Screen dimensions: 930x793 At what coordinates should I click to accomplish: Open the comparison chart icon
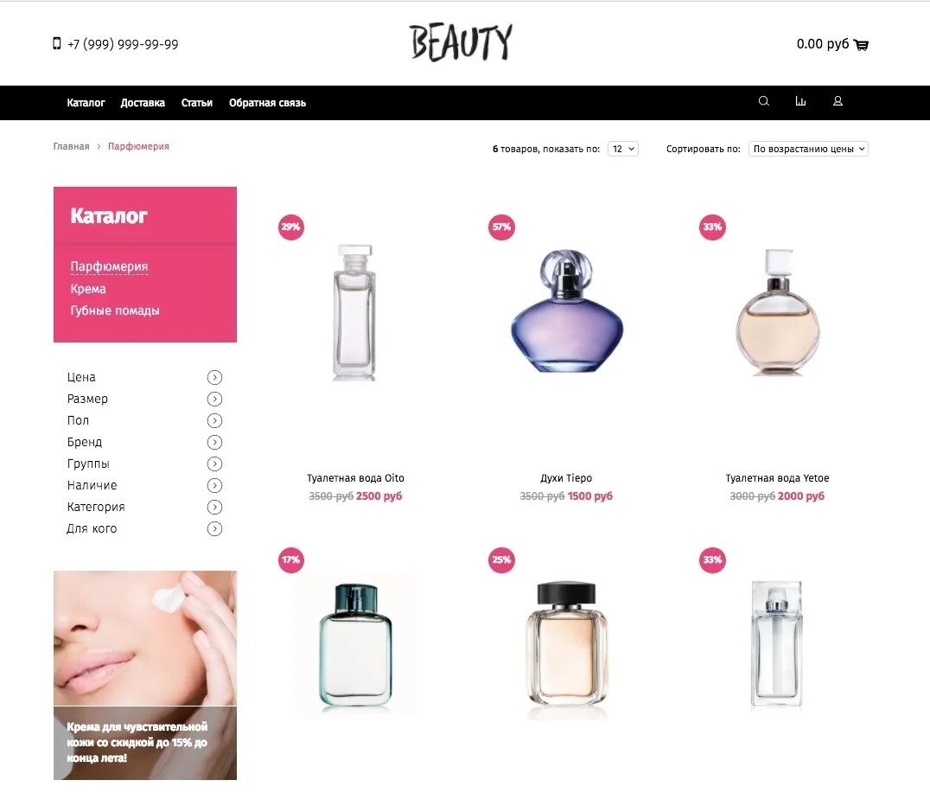coord(800,101)
